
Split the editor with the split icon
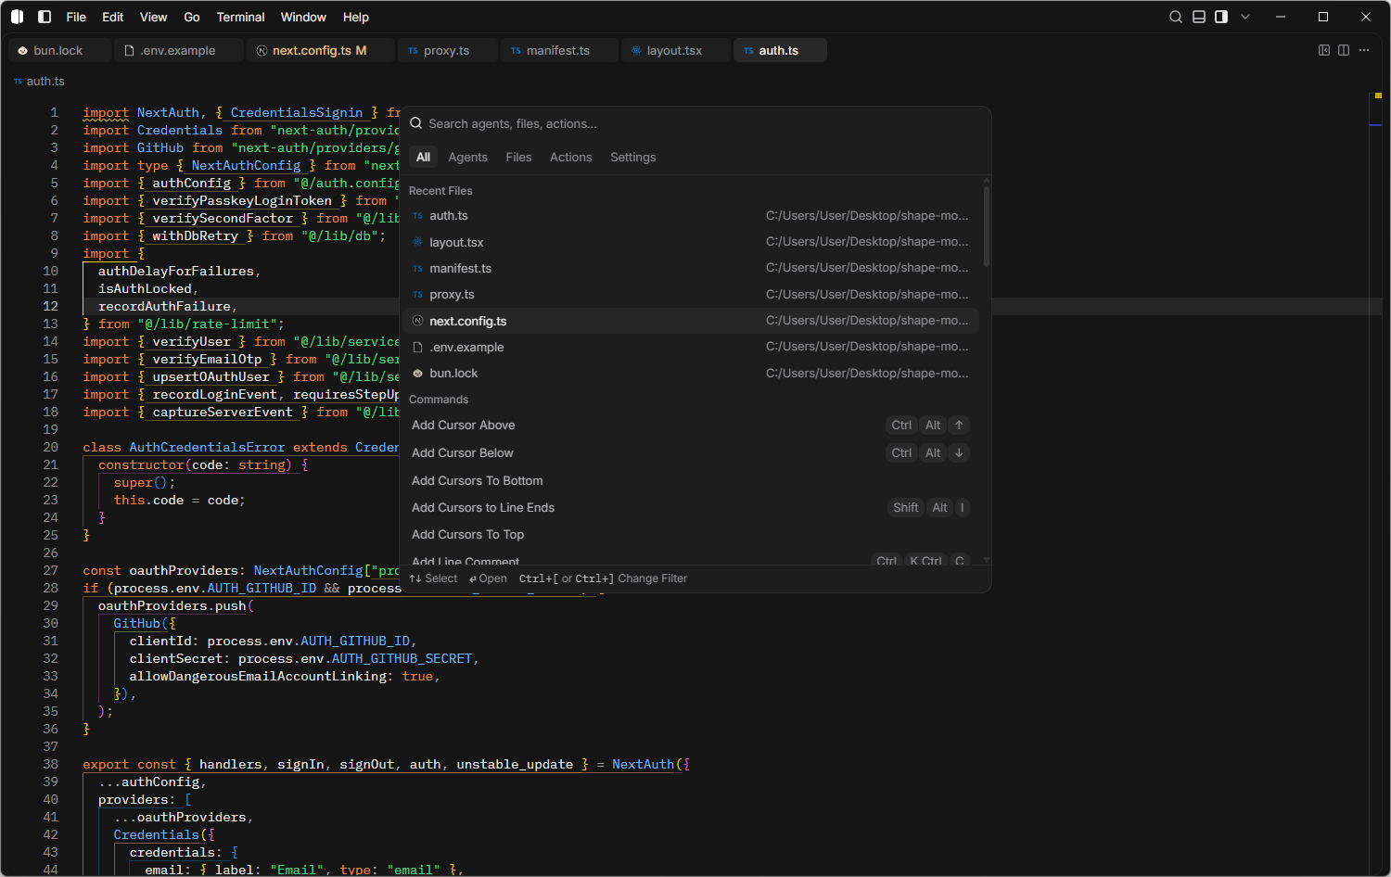pos(1344,50)
